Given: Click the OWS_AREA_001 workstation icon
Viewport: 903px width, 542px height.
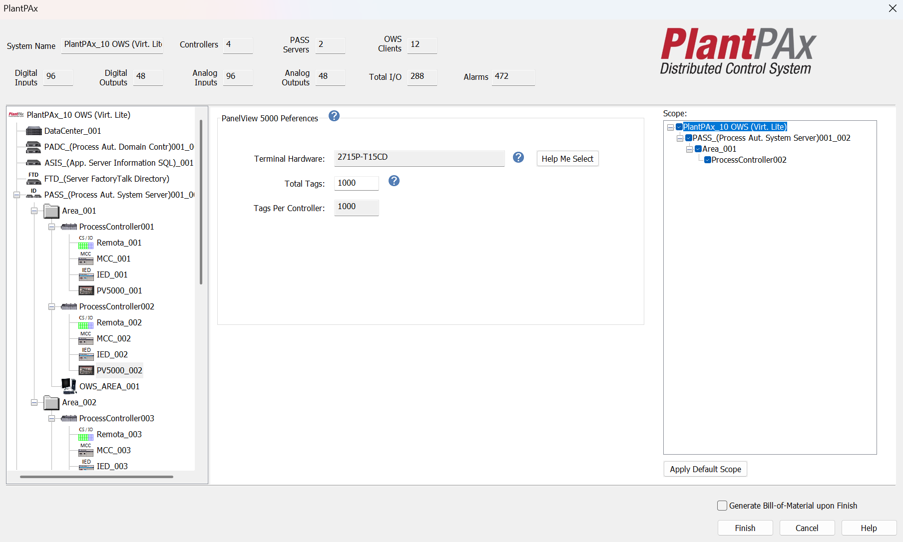Looking at the screenshot, I should click(69, 386).
